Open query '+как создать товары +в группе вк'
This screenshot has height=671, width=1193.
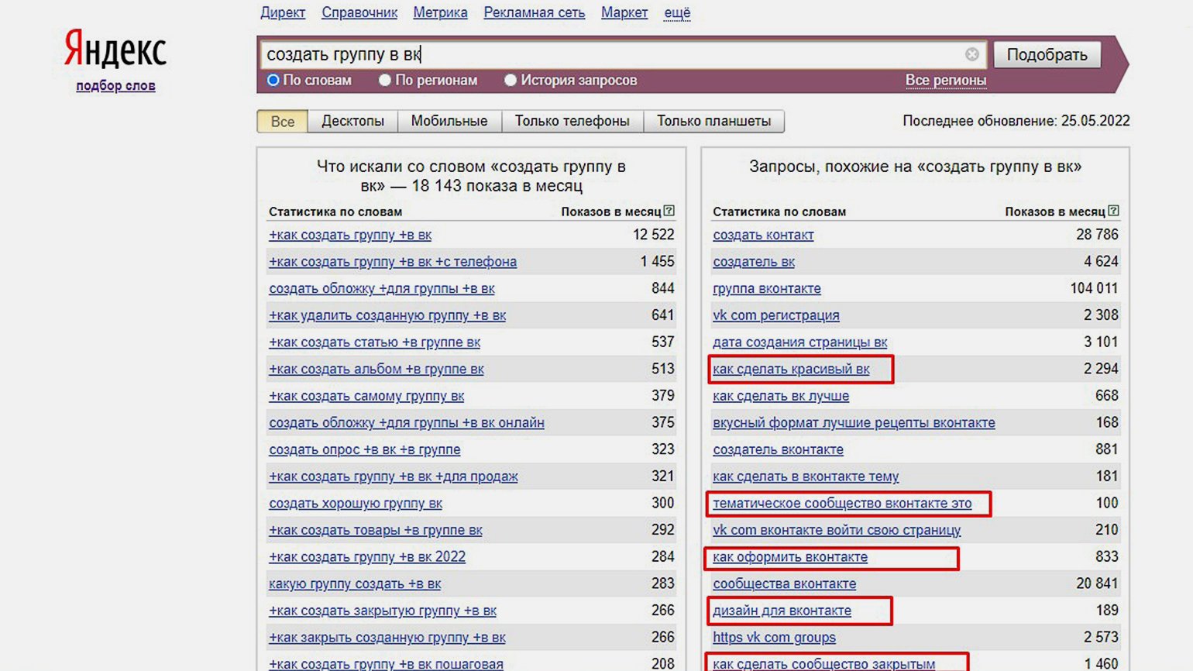(x=376, y=530)
